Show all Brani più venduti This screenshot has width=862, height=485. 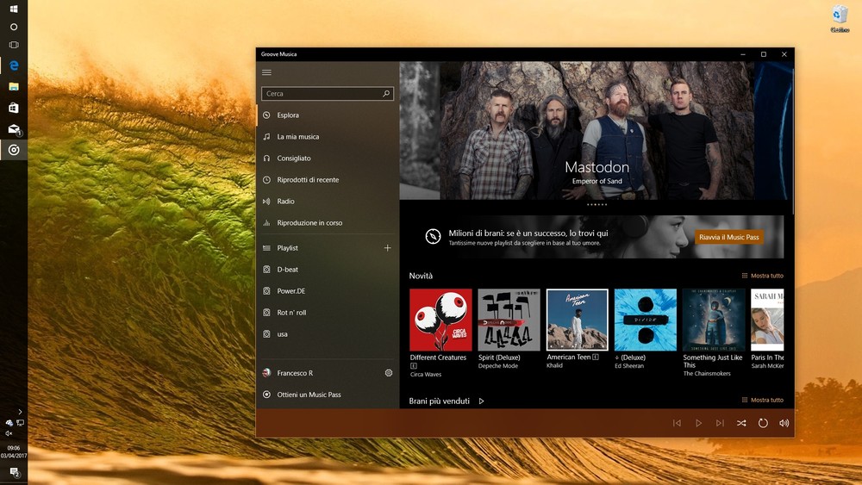(x=763, y=400)
